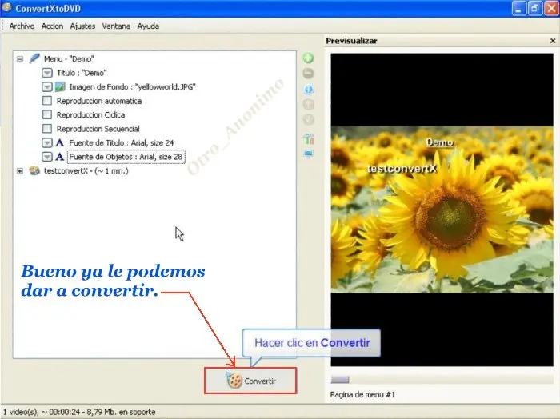Select the Menu - "Demo" row text

[x=69, y=59]
